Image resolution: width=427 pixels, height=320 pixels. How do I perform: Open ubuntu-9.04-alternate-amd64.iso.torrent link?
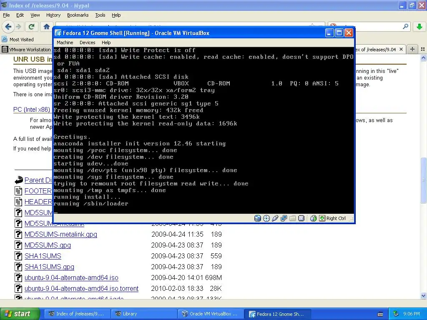[x=81, y=288]
